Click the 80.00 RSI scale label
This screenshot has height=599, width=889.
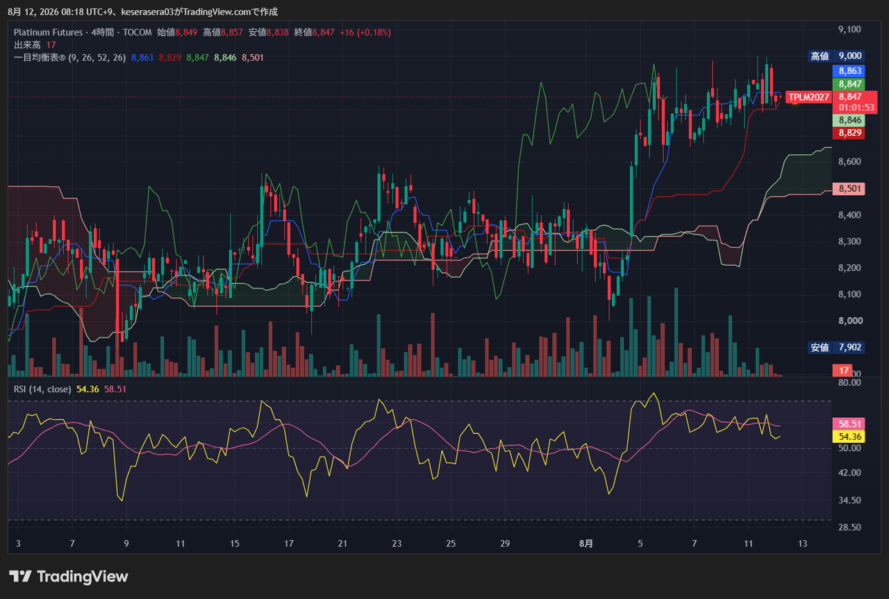coord(850,382)
